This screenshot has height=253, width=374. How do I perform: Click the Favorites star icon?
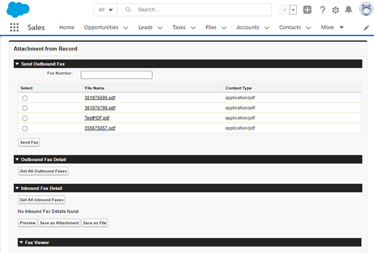click(x=284, y=10)
